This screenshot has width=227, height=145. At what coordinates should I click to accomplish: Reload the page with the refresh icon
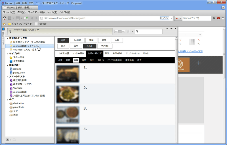point(165,18)
